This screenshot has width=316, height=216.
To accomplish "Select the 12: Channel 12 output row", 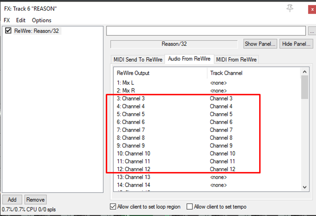I will 133,169.
